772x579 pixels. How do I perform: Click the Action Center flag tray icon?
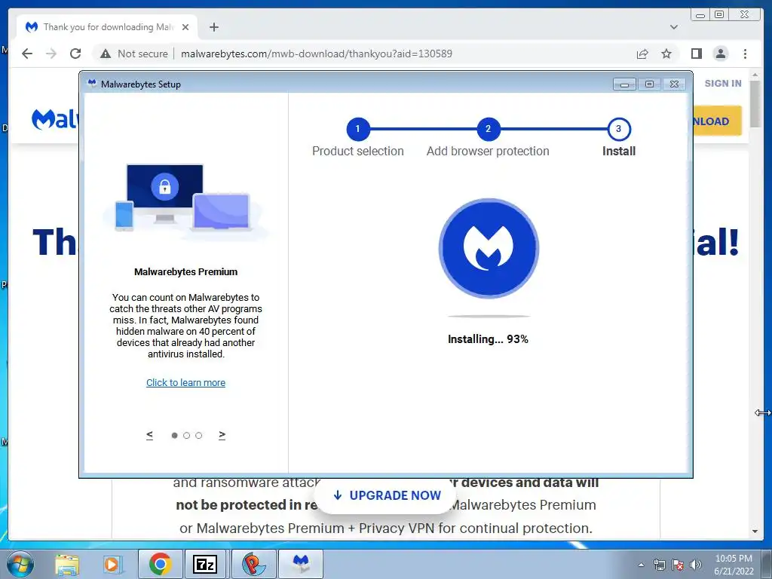click(x=678, y=565)
